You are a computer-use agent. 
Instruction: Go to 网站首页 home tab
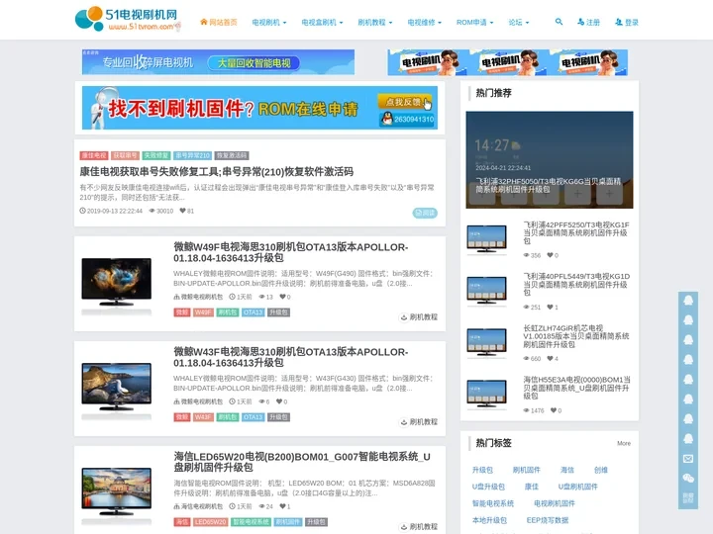pyautogui.click(x=219, y=22)
